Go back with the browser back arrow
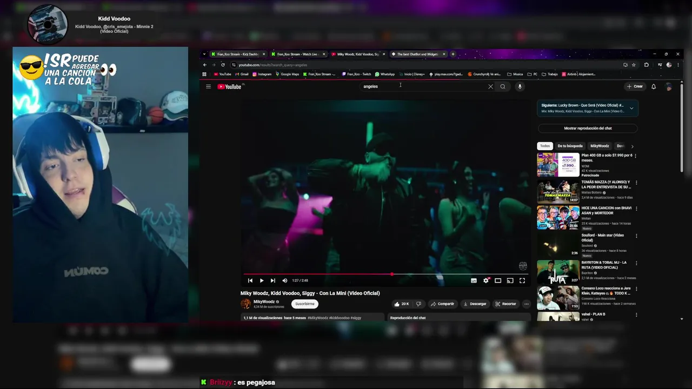The height and width of the screenshot is (389, 692). (x=205, y=65)
